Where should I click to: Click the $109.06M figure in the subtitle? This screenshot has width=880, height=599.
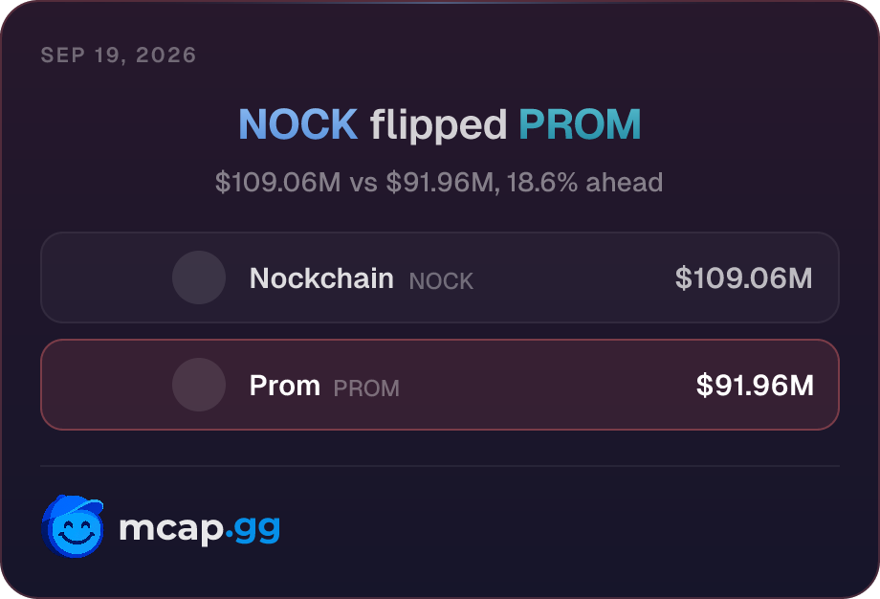click(x=277, y=183)
